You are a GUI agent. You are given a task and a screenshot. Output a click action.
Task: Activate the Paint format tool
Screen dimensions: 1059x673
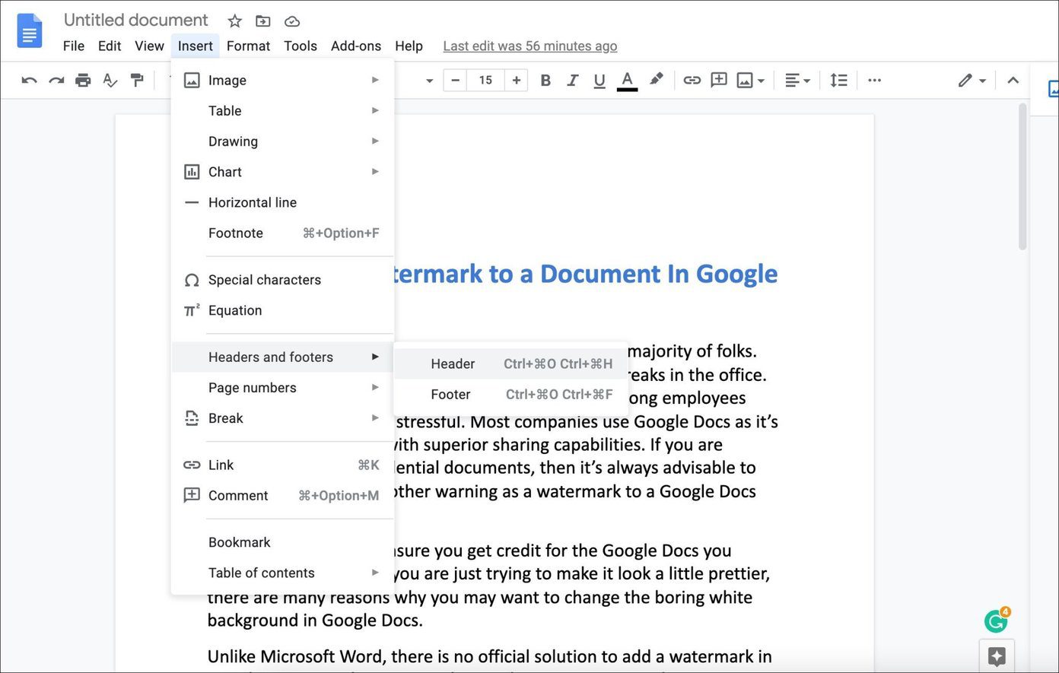click(137, 80)
